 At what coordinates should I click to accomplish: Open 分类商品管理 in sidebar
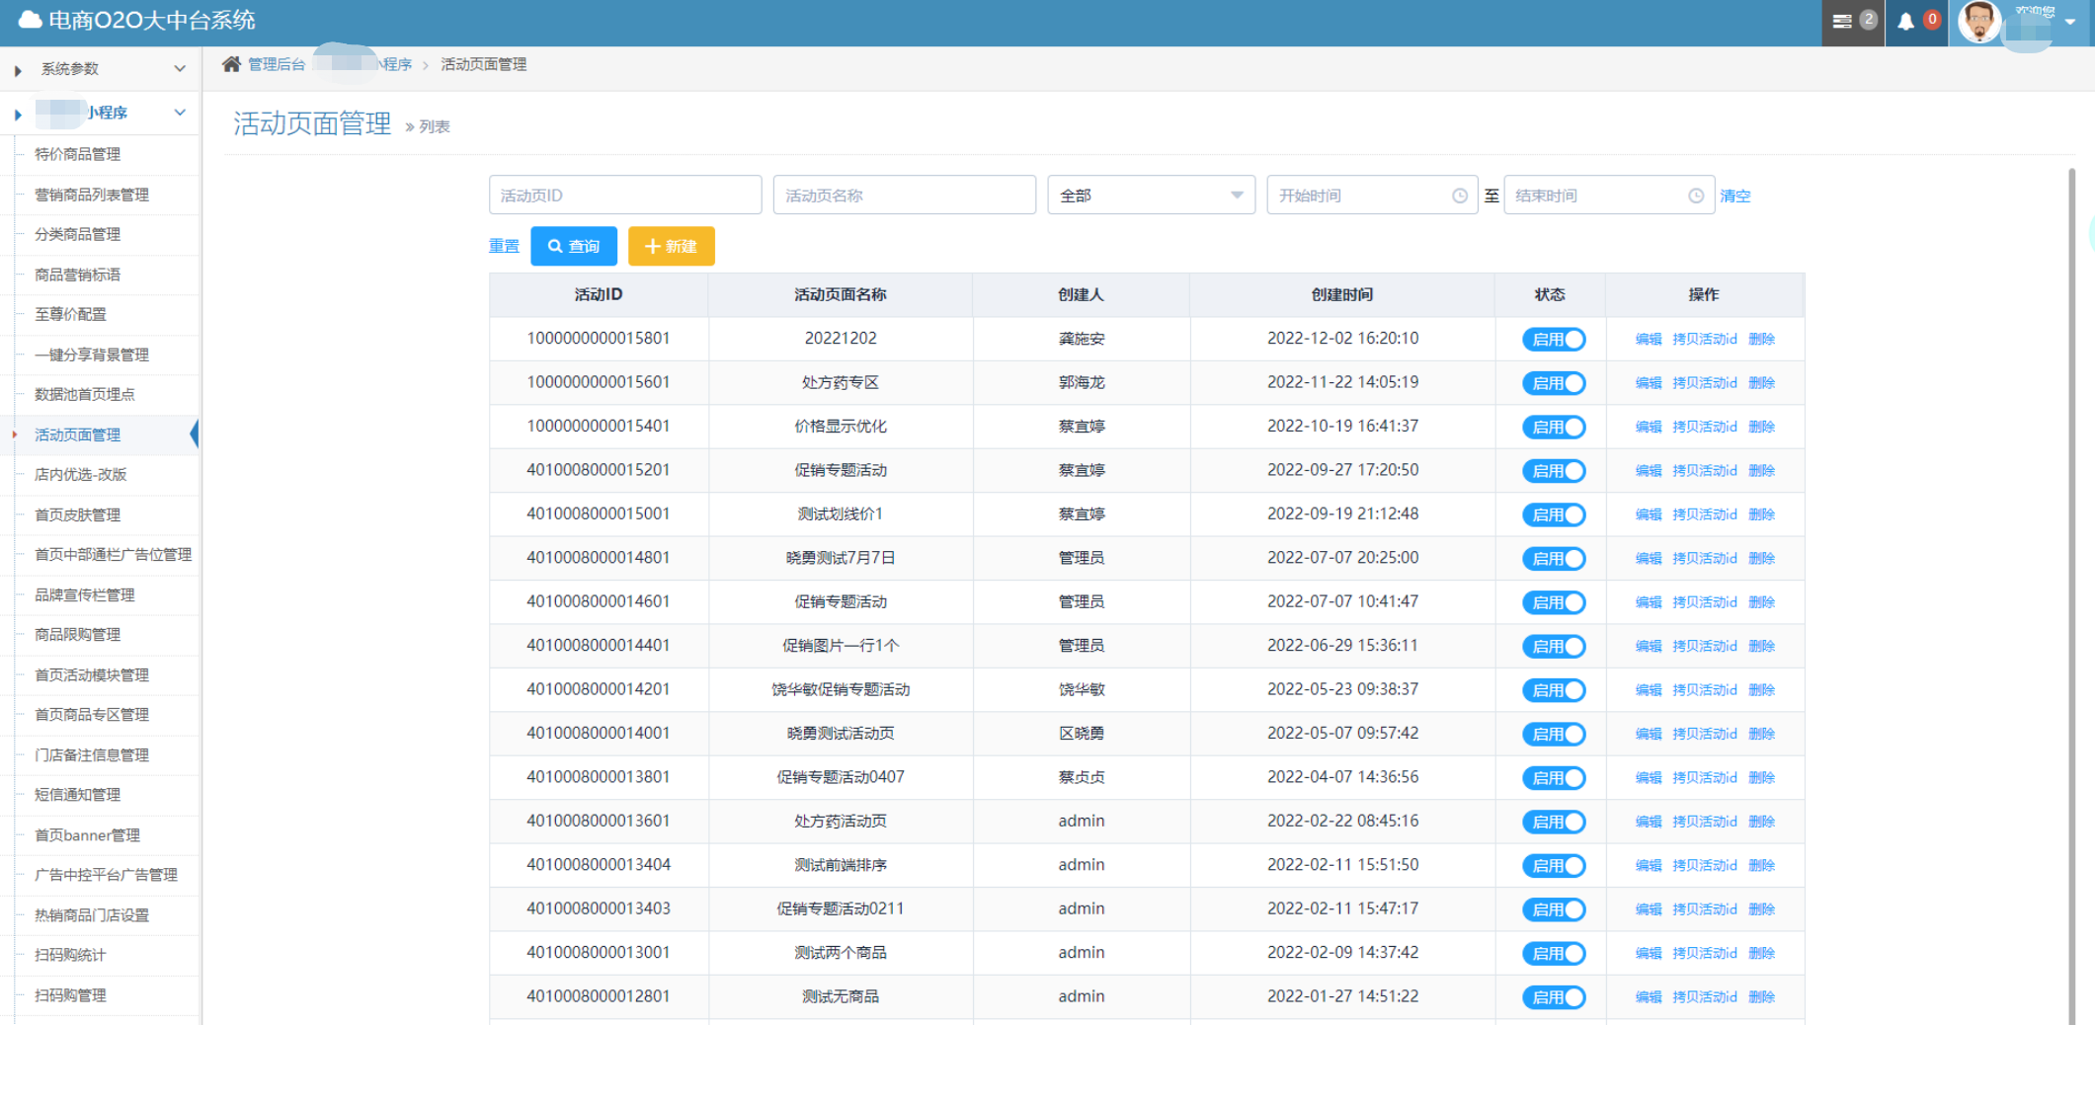(x=77, y=234)
